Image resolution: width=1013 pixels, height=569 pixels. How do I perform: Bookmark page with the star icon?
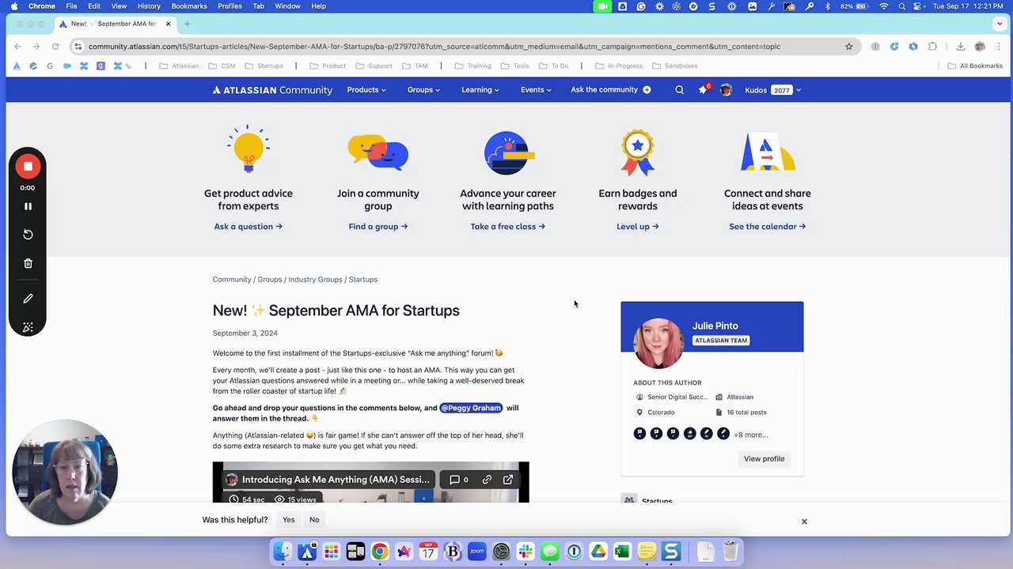(849, 47)
